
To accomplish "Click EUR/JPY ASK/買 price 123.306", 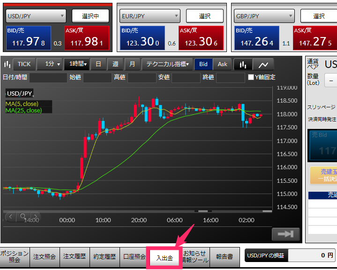I will (201, 38).
